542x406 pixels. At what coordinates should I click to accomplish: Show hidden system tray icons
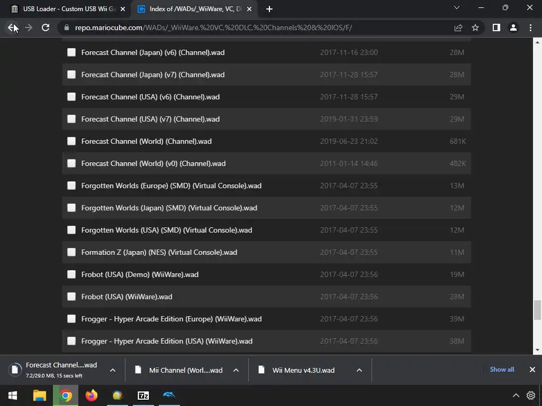516,395
